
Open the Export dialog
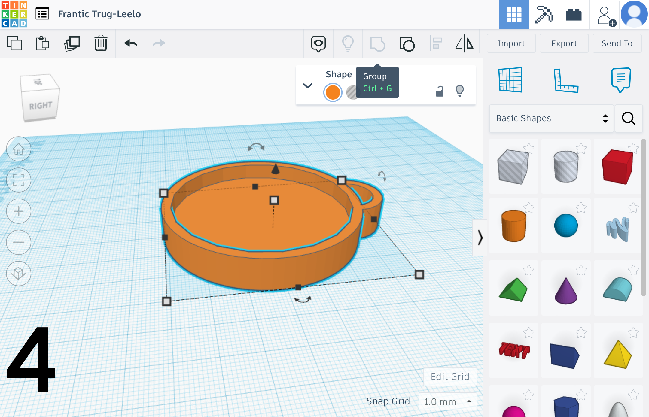(x=564, y=43)
